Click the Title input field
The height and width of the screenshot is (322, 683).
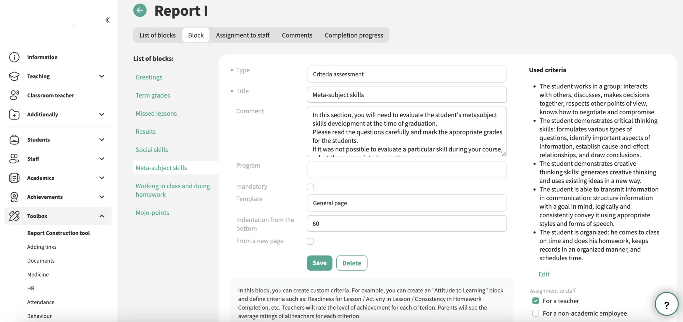[x=407, y=95]
